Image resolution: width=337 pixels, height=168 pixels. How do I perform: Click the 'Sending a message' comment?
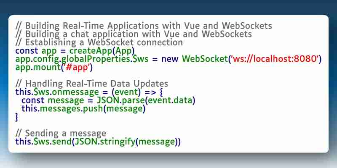[x=61, y=133]
